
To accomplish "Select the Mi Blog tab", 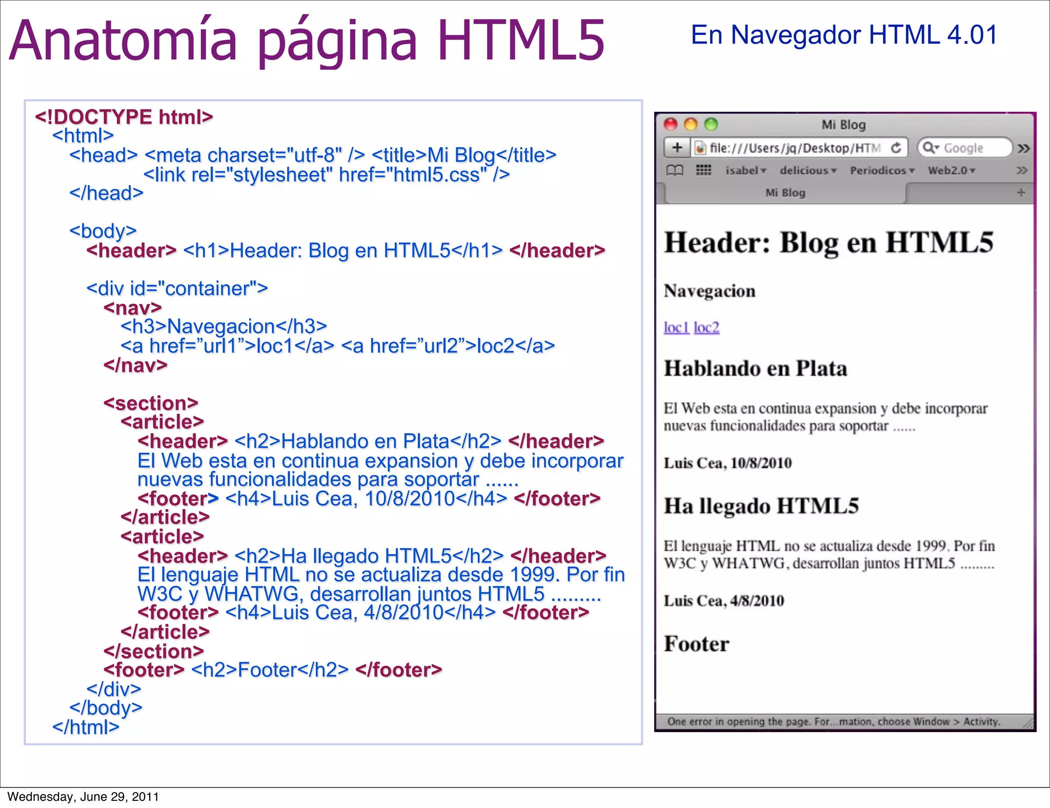I will pyautogui.click(x=785, y=193).
